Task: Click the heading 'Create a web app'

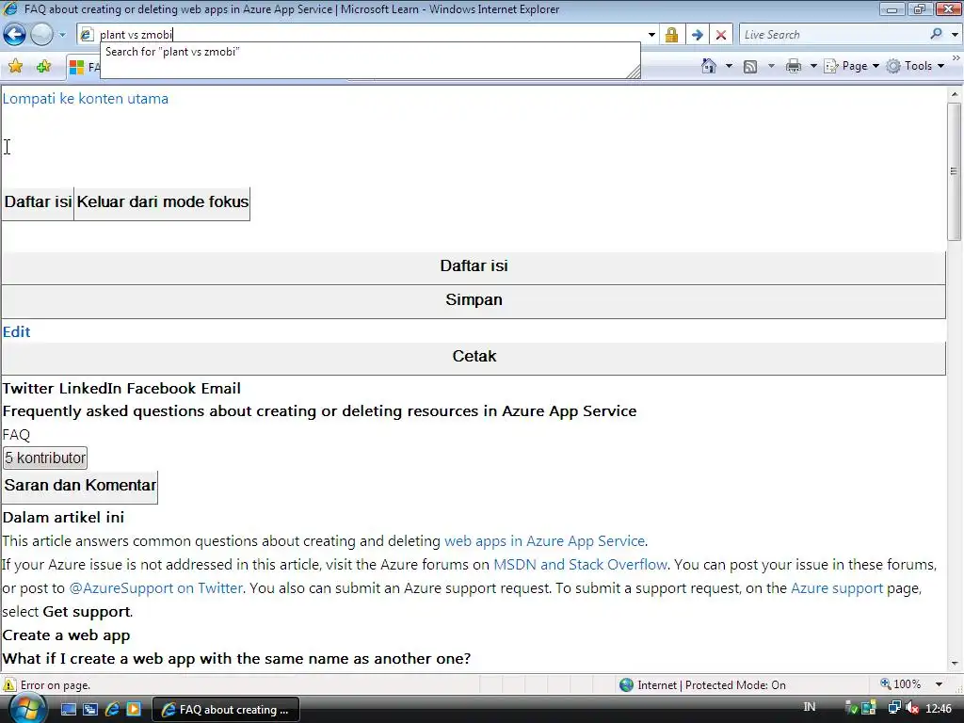Action: tap(67, 635)
